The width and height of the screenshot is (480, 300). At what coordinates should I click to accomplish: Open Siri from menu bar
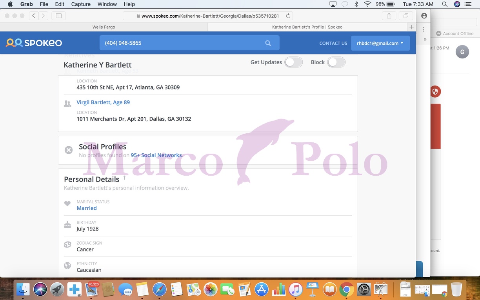tap(457, 4)
